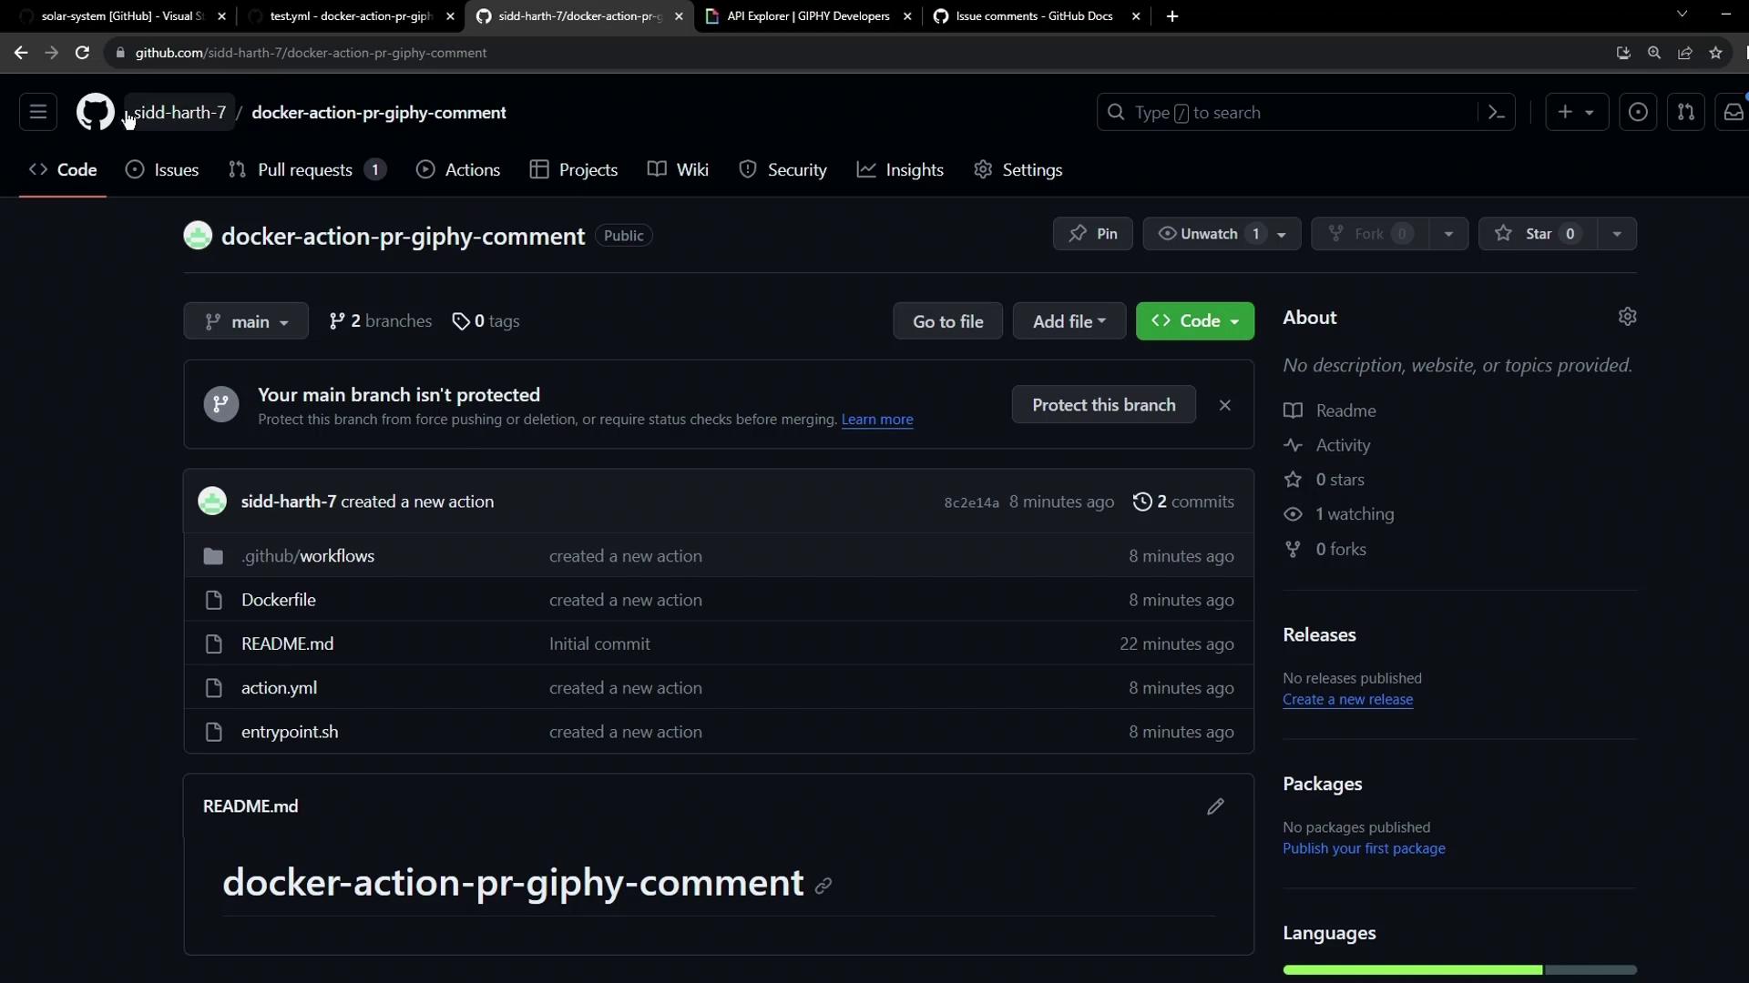Screen dimensions: 1749x983
Task: Open the Pull requests icon in the top right
Action: pos(1685,112)
